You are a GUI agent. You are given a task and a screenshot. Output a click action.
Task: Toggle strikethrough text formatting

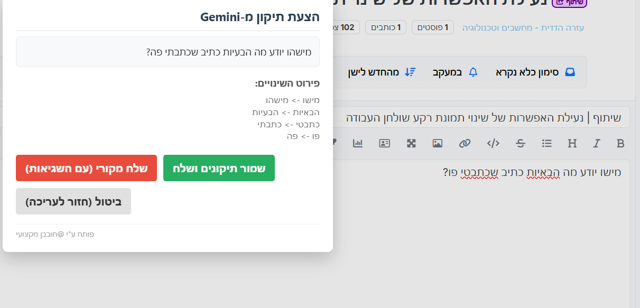[521, 143]
